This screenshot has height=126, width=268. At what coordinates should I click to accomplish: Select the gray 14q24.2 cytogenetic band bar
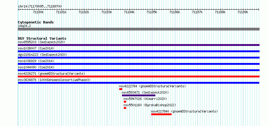(x=139, y=29)
